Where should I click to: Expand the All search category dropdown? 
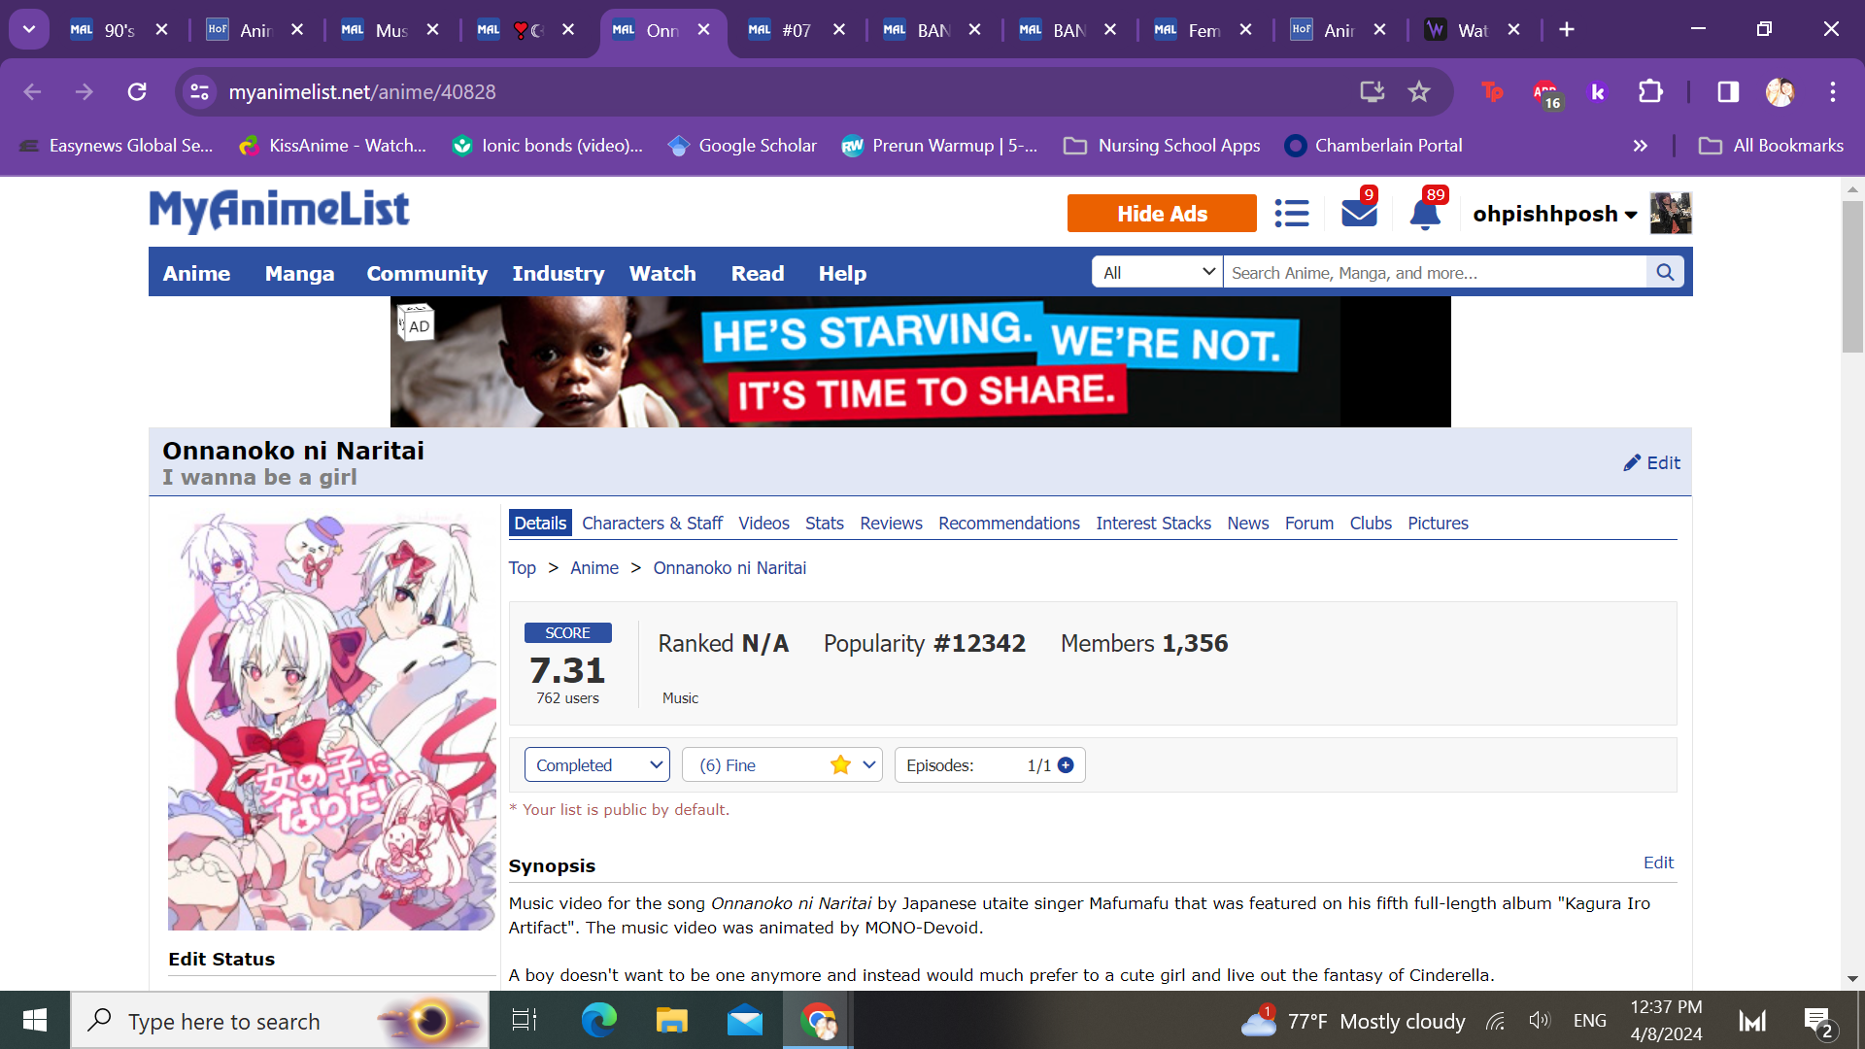coord(1157,273)
